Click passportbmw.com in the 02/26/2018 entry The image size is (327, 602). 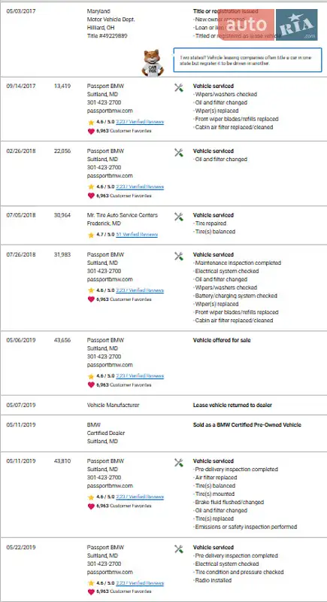(x=110, y=176)
